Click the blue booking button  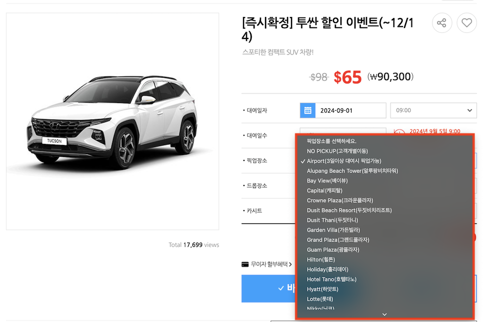[x=268, y=288]
